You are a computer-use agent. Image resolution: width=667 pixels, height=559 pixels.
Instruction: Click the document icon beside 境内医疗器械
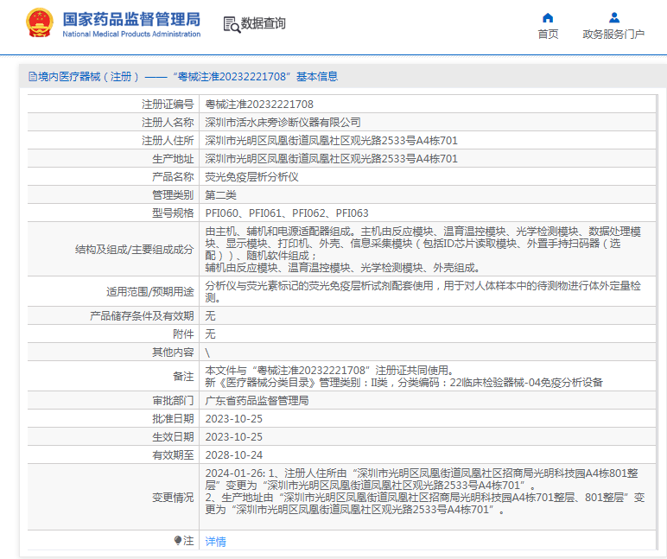coord(33,77)
